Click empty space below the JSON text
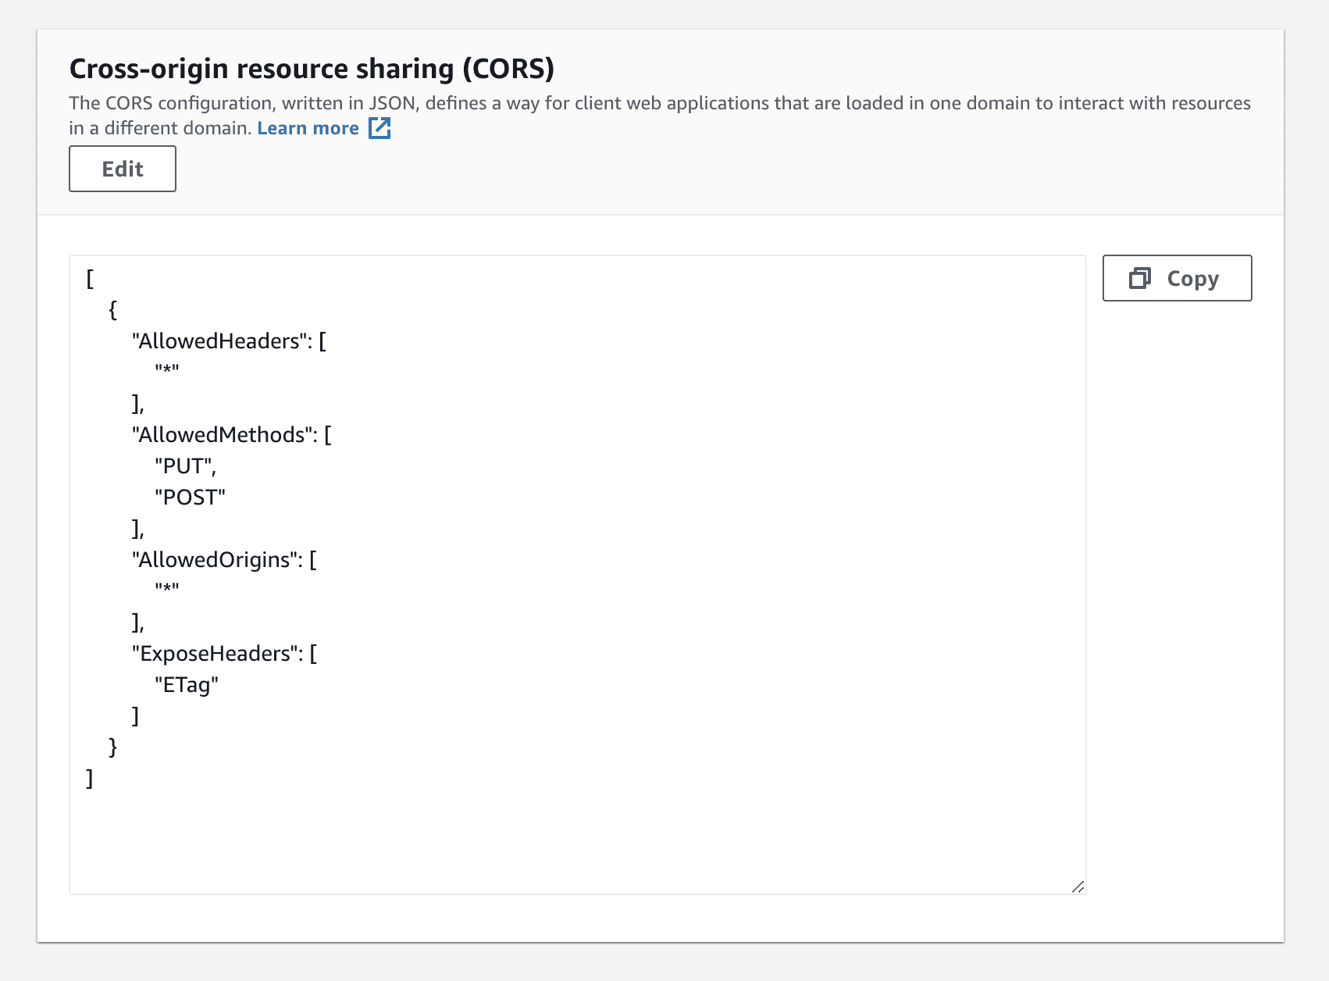The width and height of the screenshot is (1329, 981). 578,840
